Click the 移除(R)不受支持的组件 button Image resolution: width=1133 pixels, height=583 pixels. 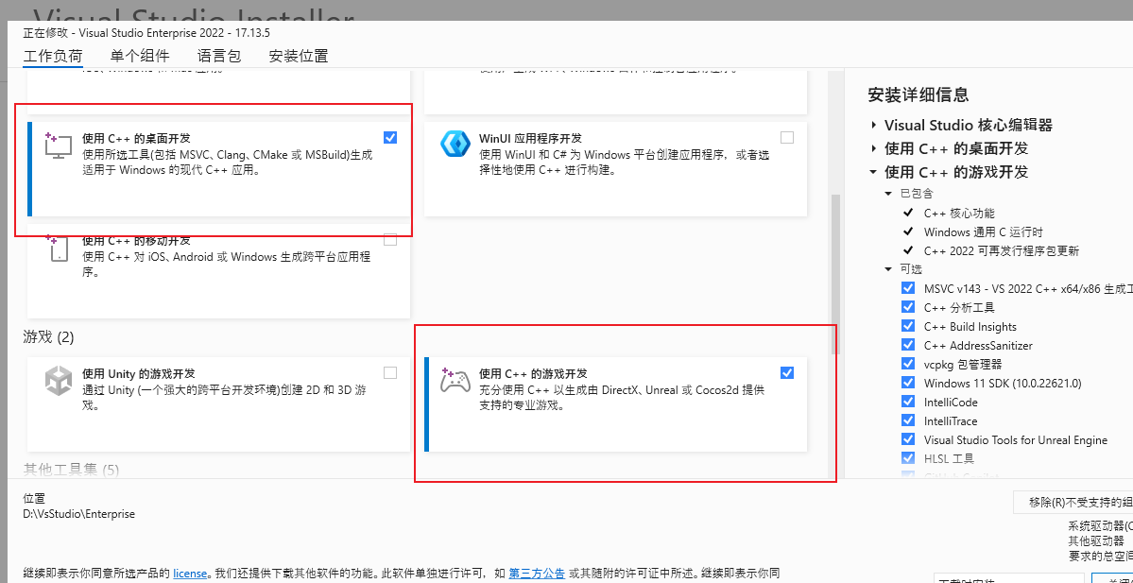pyautogui.click(x=1073, y=503)
